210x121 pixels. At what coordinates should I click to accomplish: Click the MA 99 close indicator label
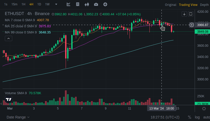pyautogui.click(x=21, y=32)
